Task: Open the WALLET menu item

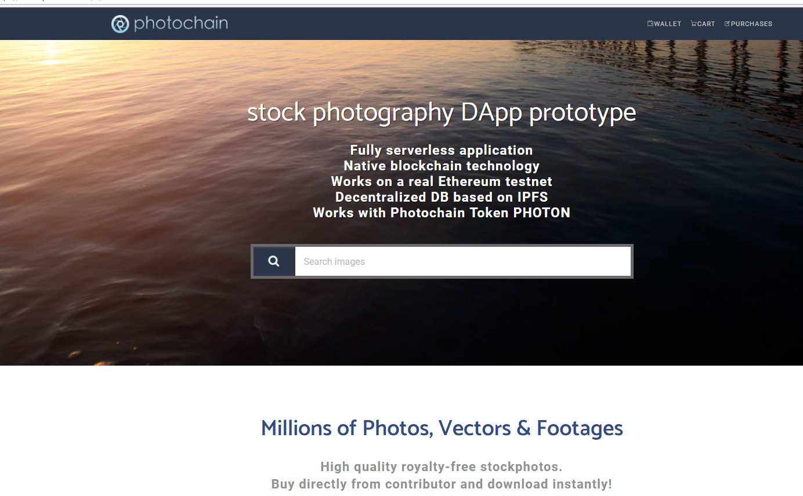Action: pyautogui.click(x=664, y=24)
